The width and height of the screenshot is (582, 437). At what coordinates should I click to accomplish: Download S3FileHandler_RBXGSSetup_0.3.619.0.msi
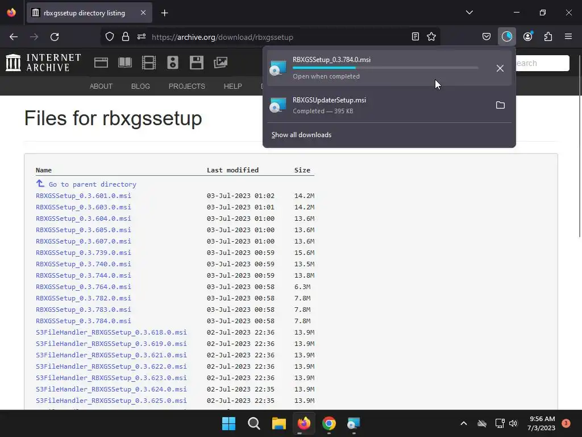tap(111, 344)
